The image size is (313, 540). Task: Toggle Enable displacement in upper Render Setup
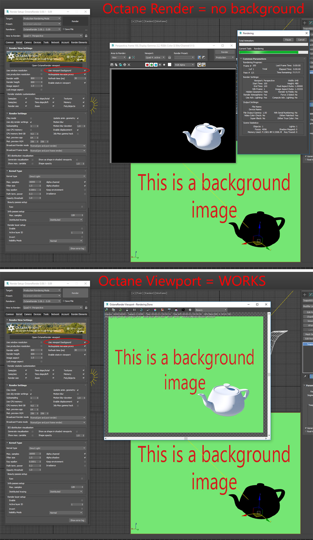78,130
